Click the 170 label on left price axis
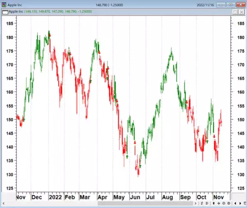247x208 pixels. [x=10, y=65]
